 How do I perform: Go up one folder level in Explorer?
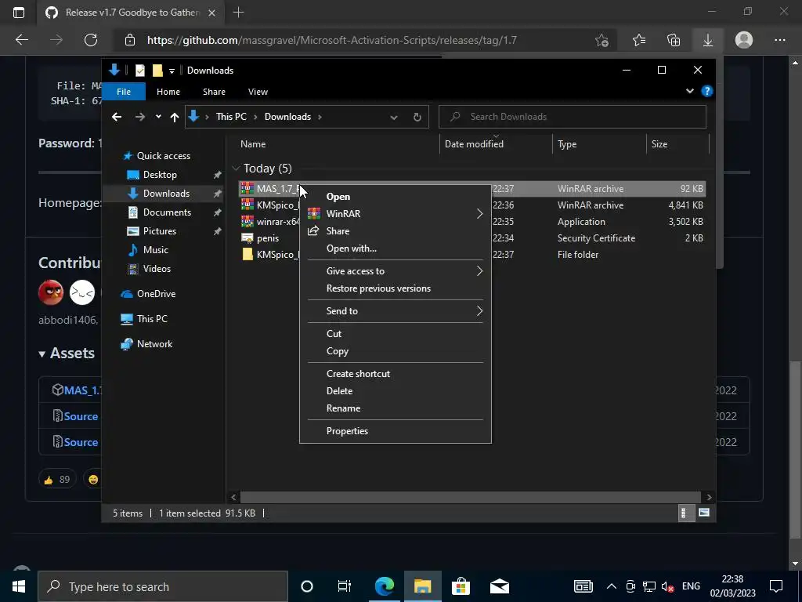[175, 117]
